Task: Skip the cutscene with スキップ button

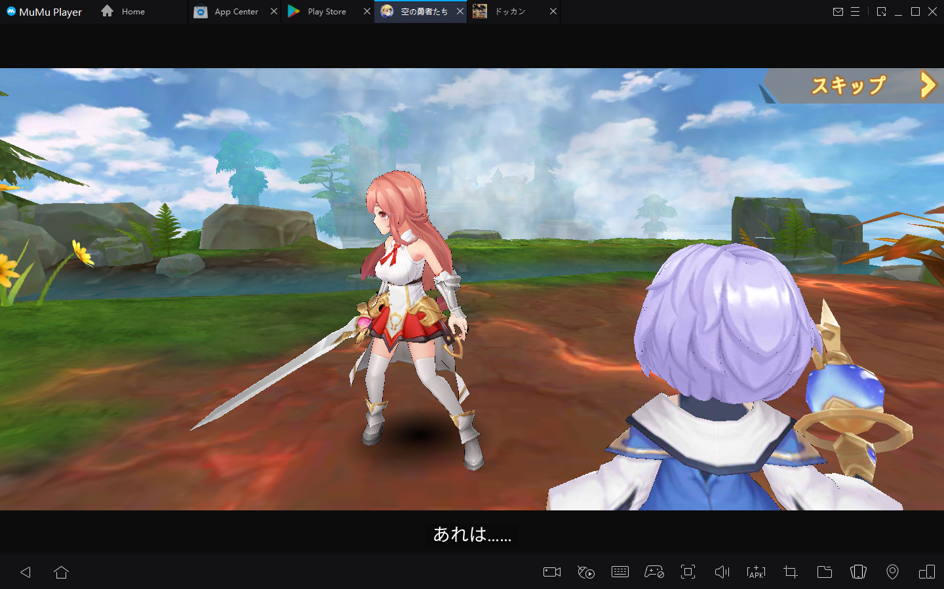Action: (852, 85)
